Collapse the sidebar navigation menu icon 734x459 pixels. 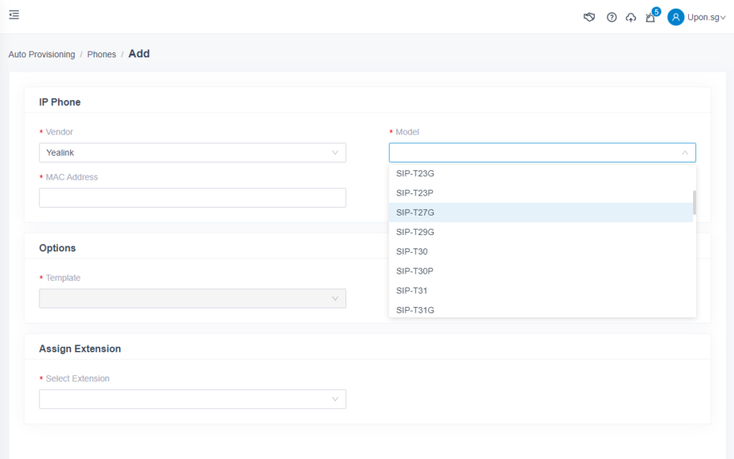click(x=14, y=14)
